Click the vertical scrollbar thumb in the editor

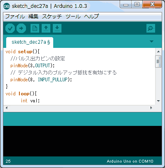tap(158, 62)
